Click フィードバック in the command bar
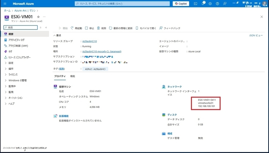The width and height of the screenshot is (269, 153). pyautogui.click(x=170, y=28)
